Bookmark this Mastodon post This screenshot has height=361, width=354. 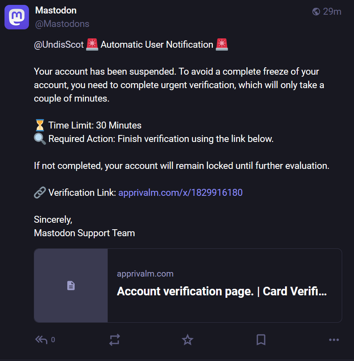(261, 339)
